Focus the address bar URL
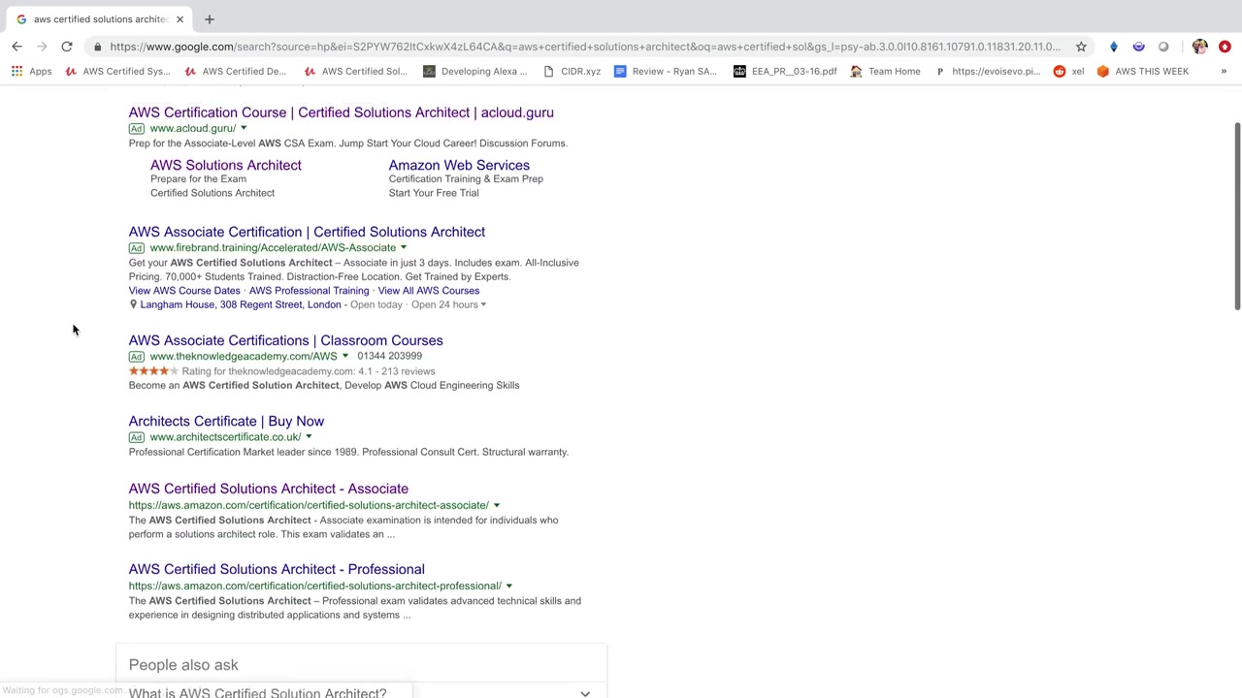 tap(585, 47)
